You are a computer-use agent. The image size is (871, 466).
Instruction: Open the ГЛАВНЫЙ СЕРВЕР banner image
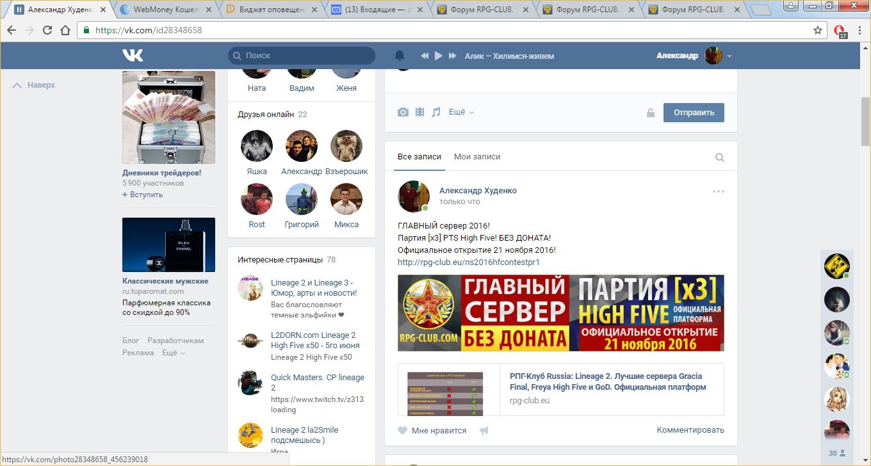pyautogui.click(x=561, y=313)
